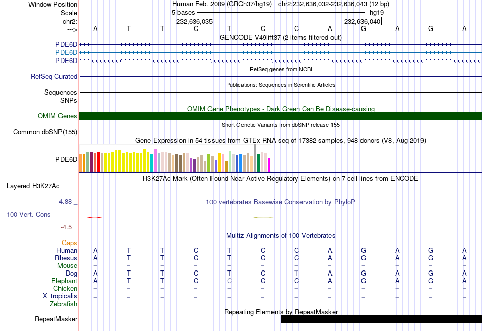Screen dimensions: 483x331
Task: Click the Zebrafish species label
Action: pyautogui.click(x=64, y=304)
